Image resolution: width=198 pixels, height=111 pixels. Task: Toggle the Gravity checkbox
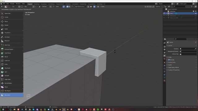(x=169, y=60)
